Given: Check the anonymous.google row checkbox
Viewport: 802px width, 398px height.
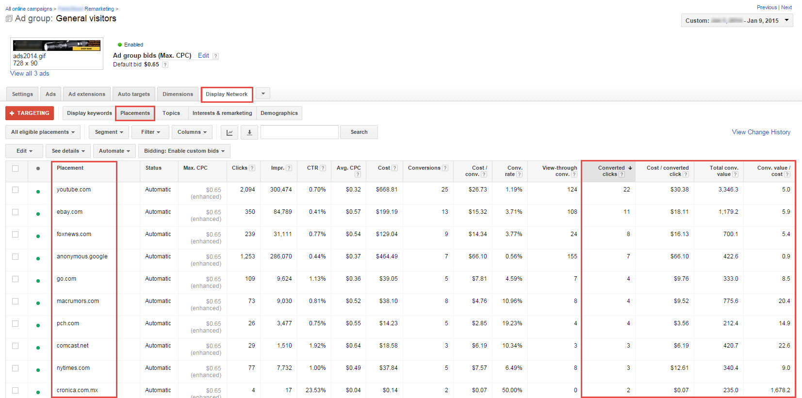Looking at the screenshot, I should click(16, 256).
